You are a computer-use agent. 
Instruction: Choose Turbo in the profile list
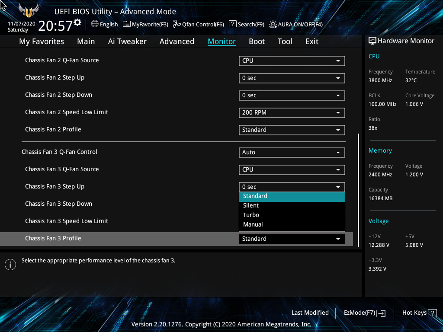pos(292,215)
